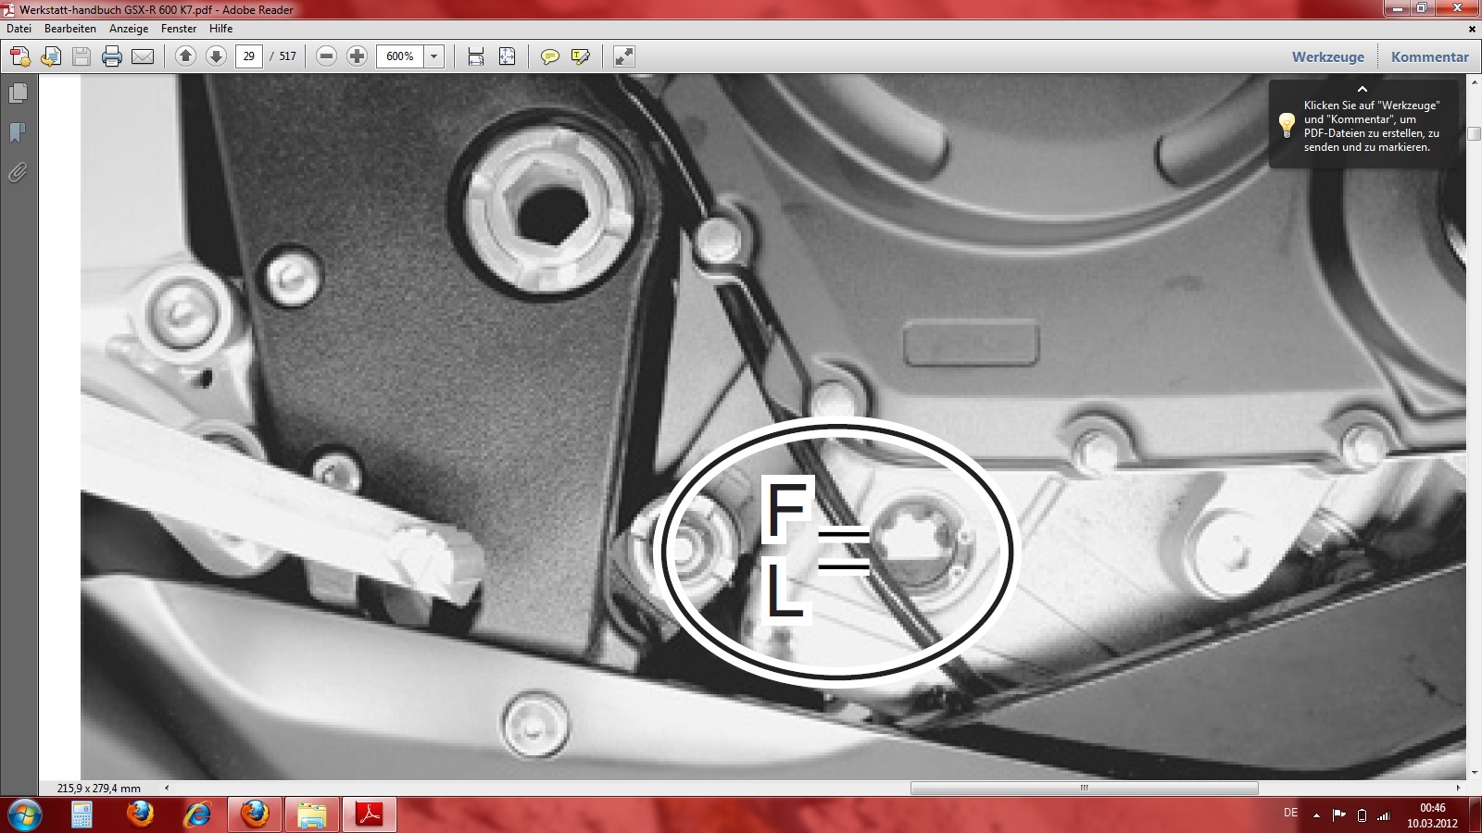Show attachments paperclip panel

pyautogui.click(x=18, y=173)
